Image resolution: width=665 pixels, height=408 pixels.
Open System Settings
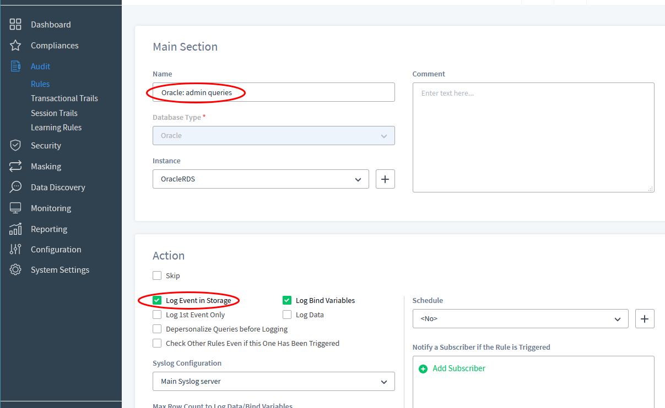coord(60,269)
